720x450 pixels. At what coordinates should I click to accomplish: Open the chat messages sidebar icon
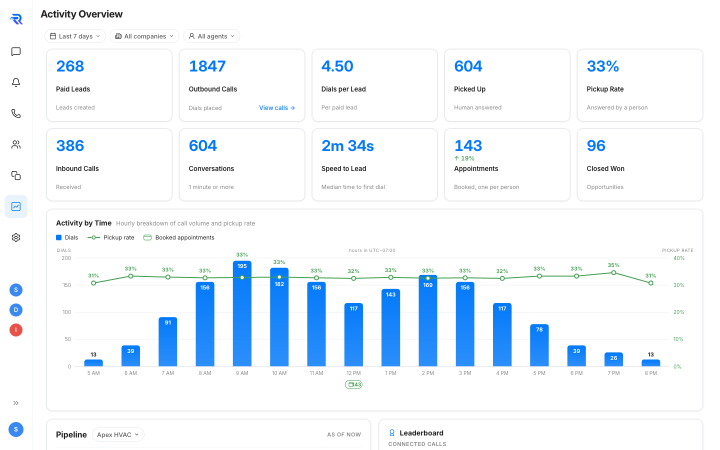[16, 51]
